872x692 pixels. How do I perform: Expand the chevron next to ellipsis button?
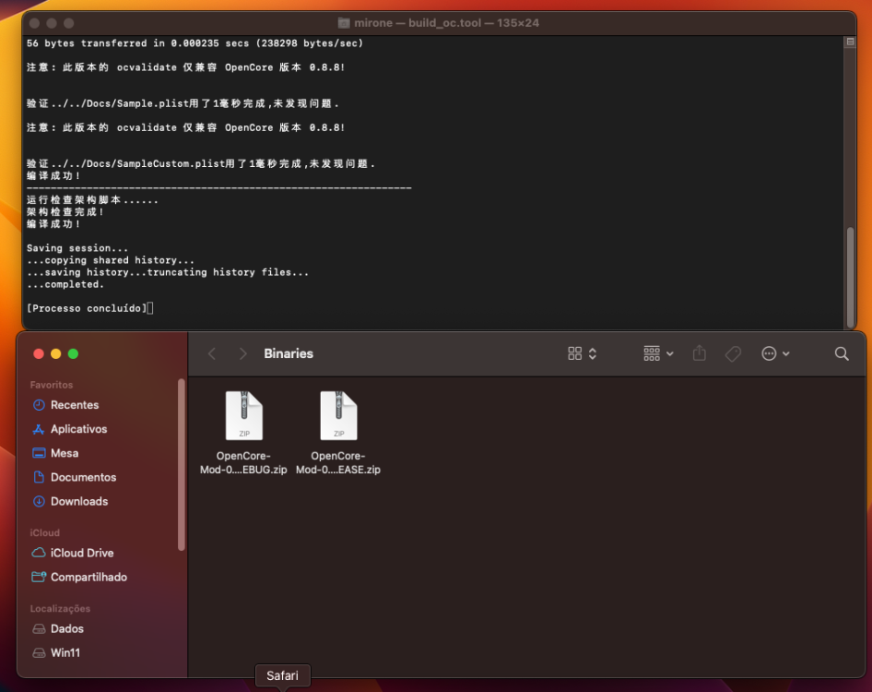785,353
